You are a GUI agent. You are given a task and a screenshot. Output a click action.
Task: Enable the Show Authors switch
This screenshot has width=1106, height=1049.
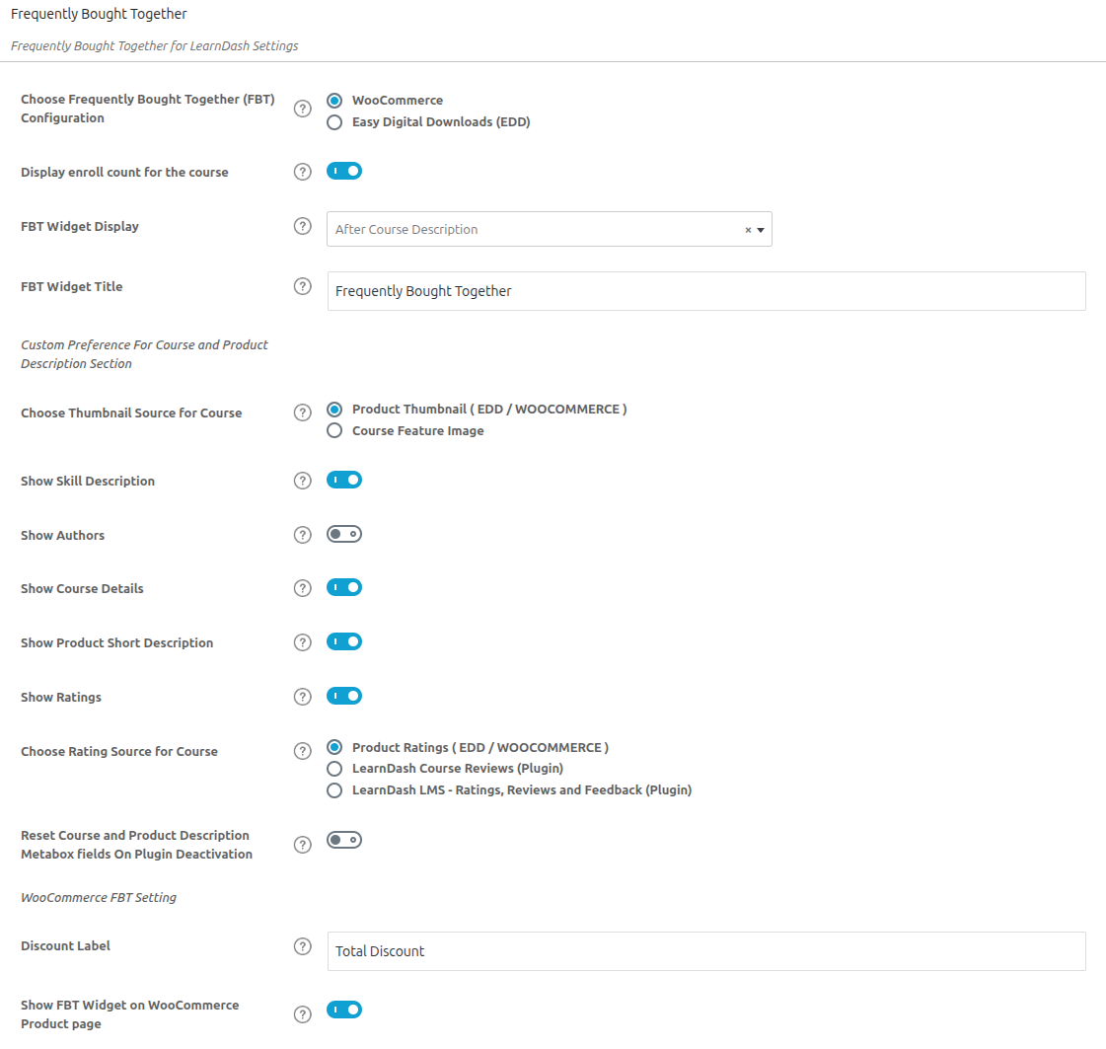click(x=344, y=534)
